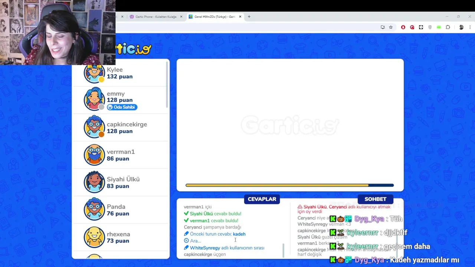Click capkincekirge's player avatar
The image size is (475, 267).
[x=94, y=127]
